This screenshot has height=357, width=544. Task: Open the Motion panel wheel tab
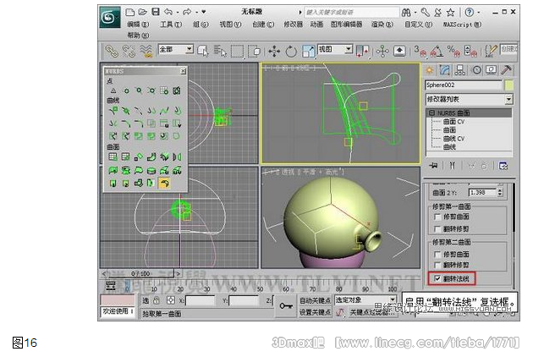point(476,70)
